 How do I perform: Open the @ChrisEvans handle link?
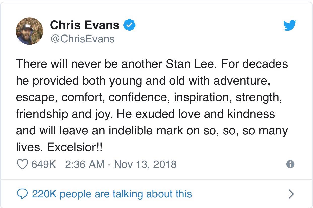pos(82,39)
